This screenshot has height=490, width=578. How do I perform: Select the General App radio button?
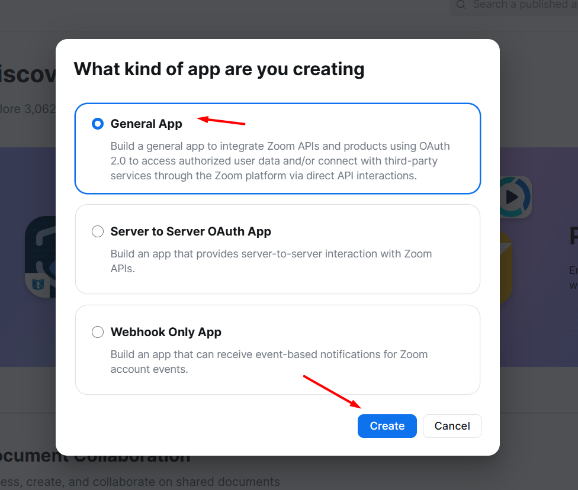98,124
